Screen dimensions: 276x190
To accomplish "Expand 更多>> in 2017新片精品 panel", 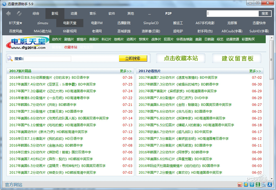I will pyautogui.click(x=126, y=71).
